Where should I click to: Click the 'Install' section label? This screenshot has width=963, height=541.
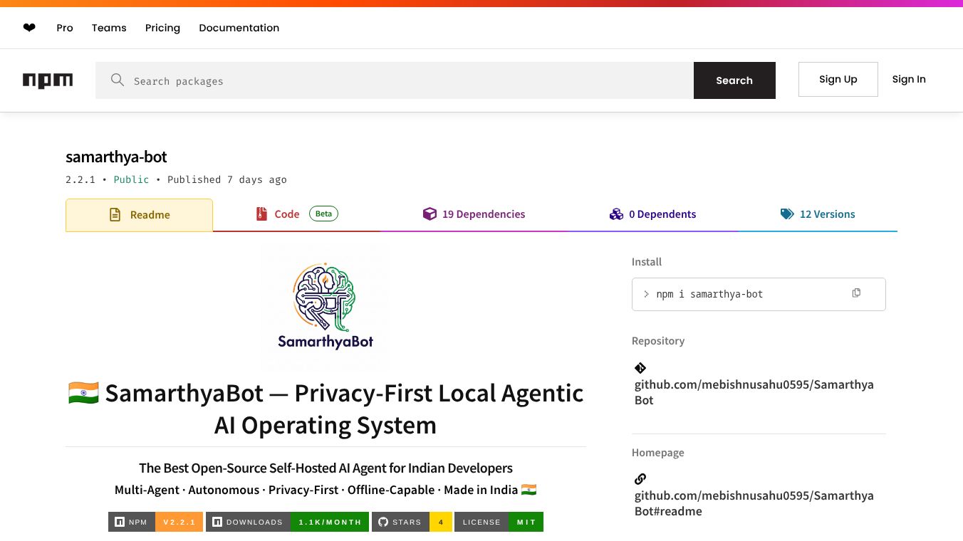pyautogui.click(x=647, y=262)
